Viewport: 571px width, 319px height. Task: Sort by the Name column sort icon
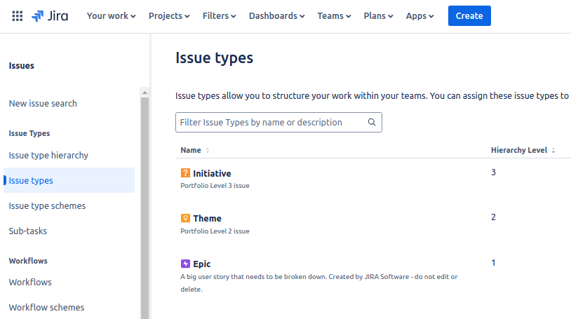(x=208, y=151)
